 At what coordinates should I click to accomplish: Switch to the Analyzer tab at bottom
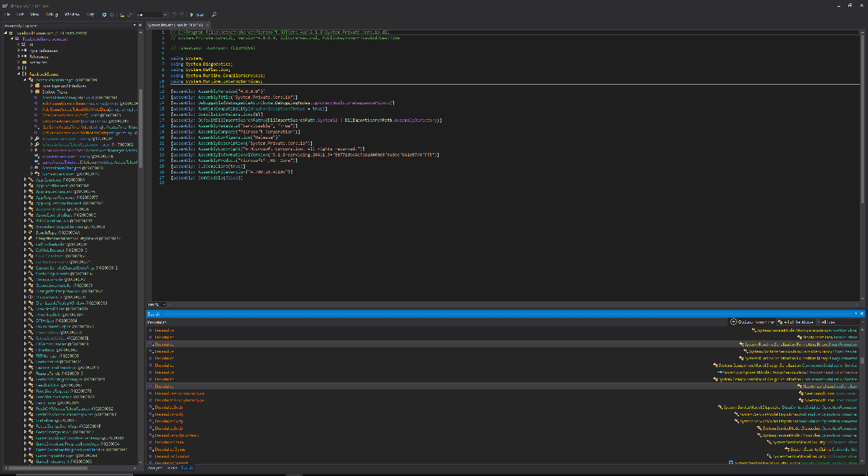(155, 468)
